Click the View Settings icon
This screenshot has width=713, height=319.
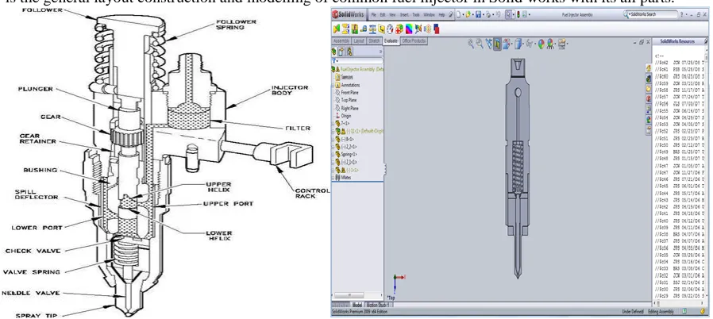point(561,44)
